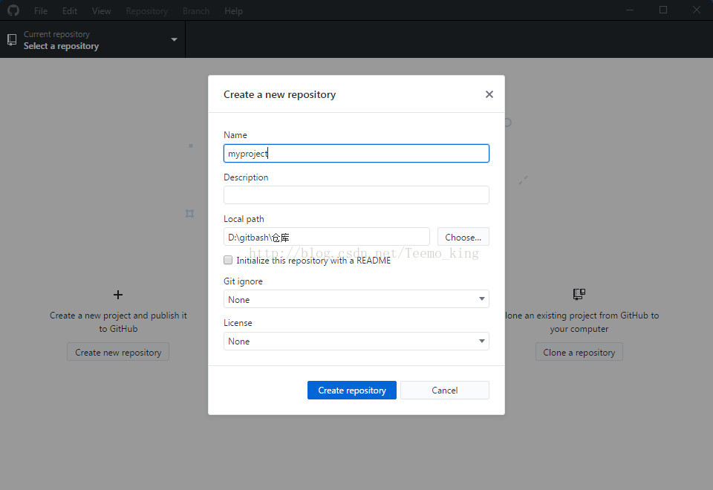The height and width of the screenshot is (490, 713).
Task: Open the View menu
Action: point(101,11)
